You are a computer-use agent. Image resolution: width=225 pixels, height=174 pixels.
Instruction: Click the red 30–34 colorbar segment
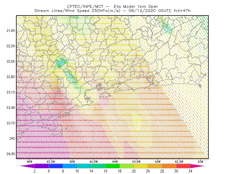(x=183, y=166)
